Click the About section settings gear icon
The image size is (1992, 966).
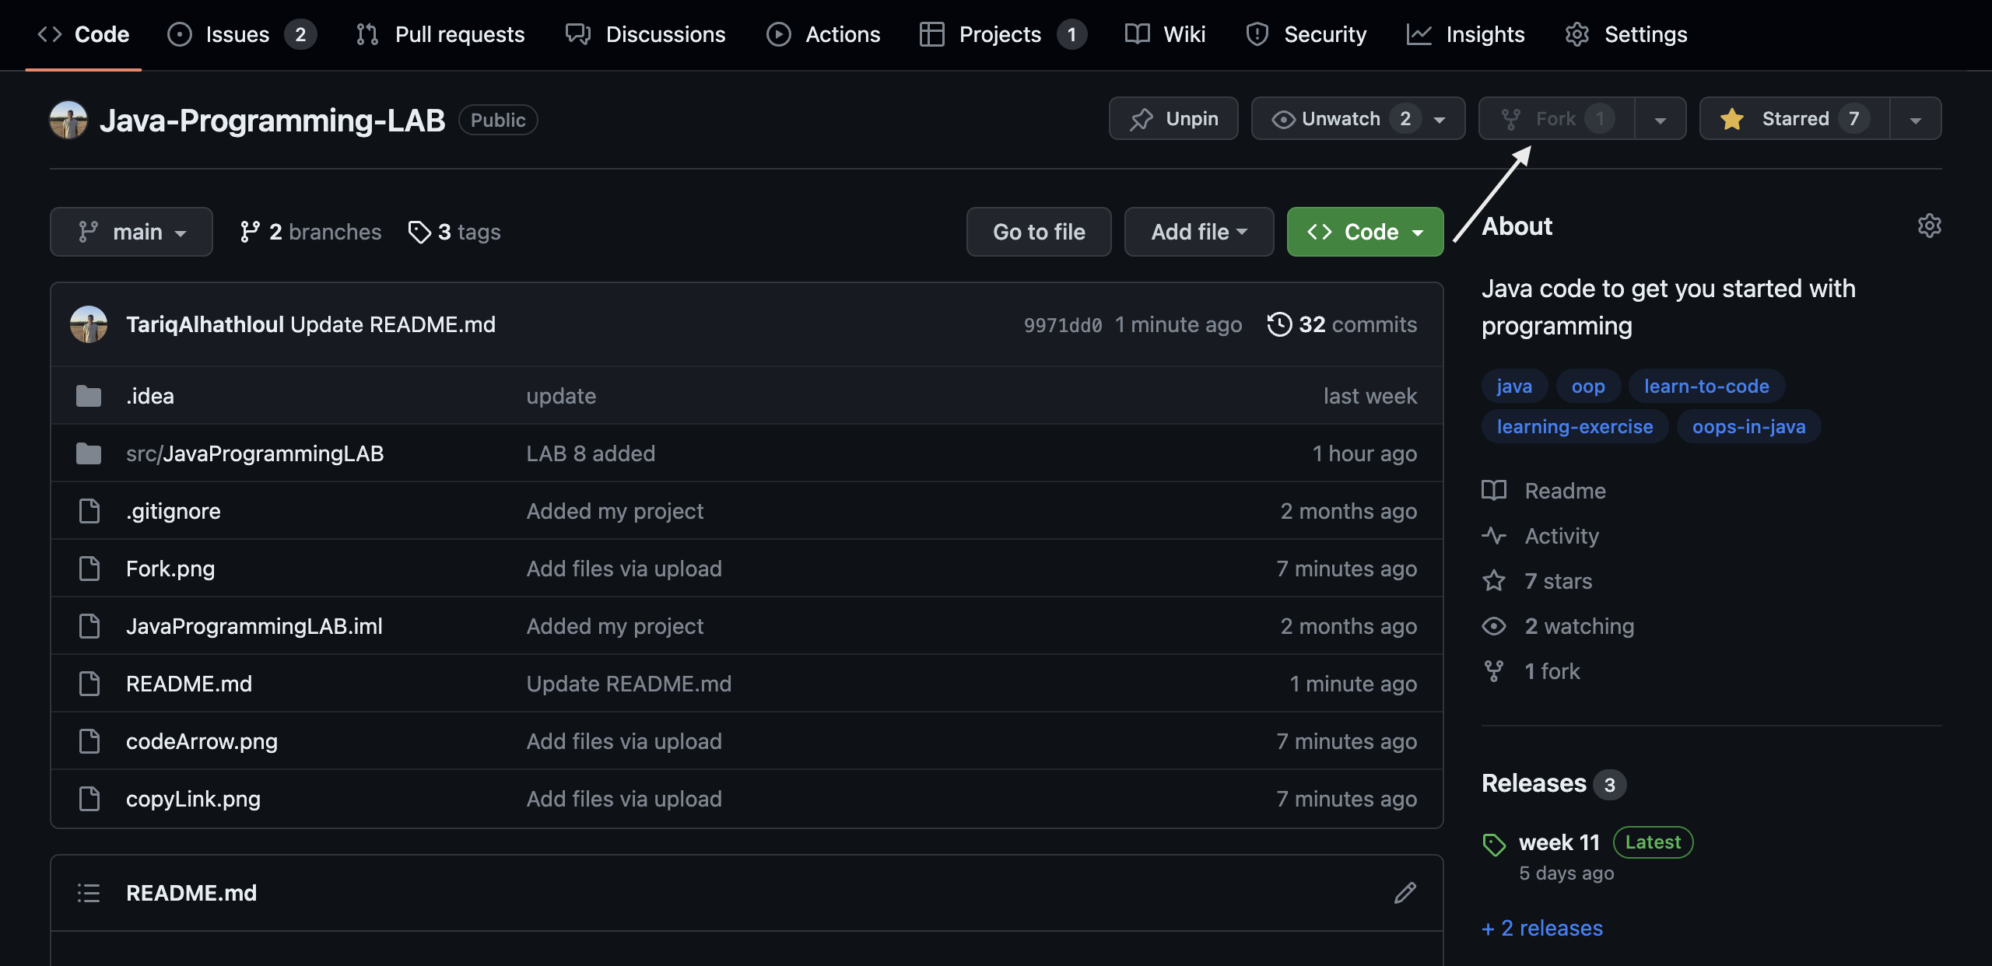tap(1929, 226)
